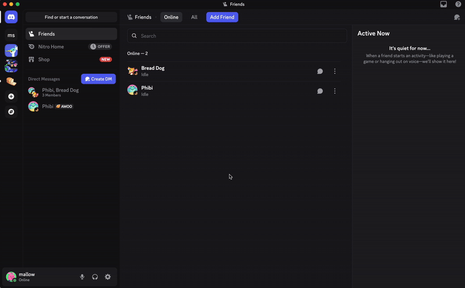465x288 pixels.
Task: Open more options for Phibi
Action: [335, 91]
